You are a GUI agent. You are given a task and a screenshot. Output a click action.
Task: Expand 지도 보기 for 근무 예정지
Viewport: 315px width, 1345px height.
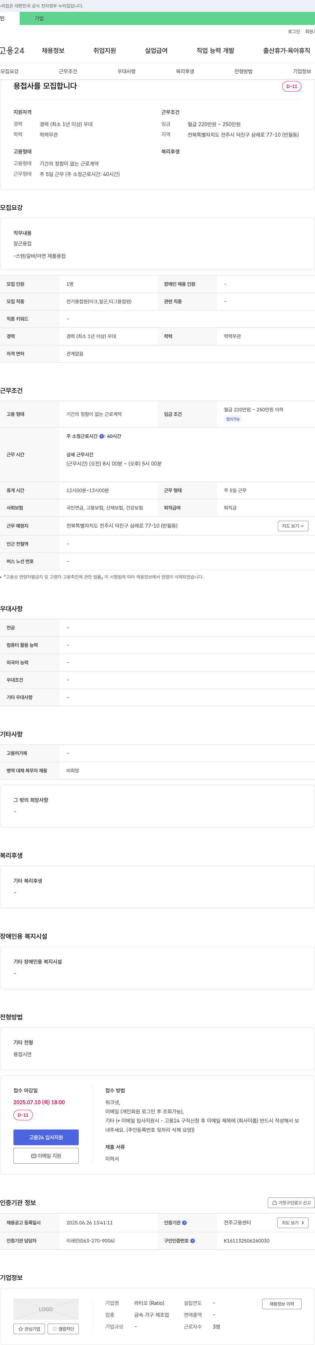click(x=293, y=526)
